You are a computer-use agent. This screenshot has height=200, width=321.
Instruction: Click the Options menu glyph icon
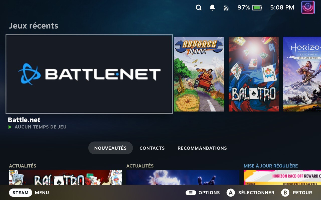point(191,193)
